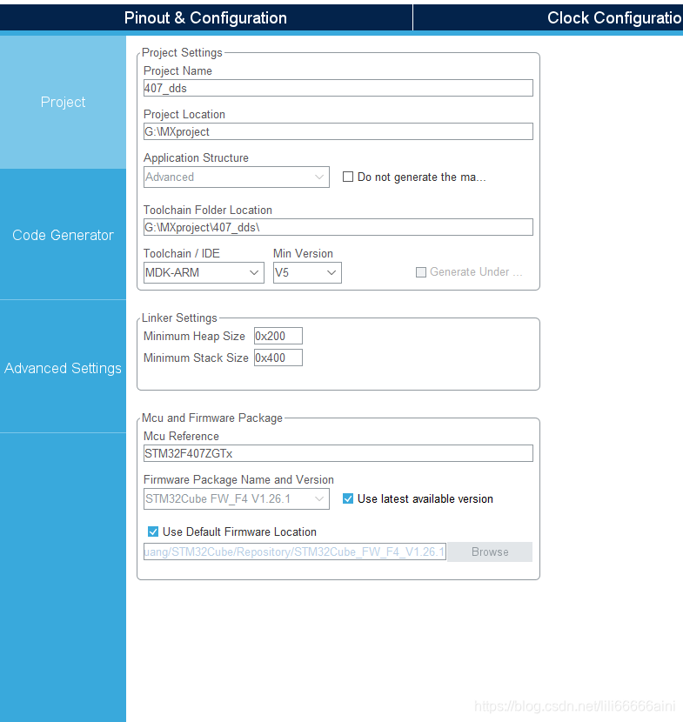Image resolution: width=683 pixels, height=722 pixels.
Task: Click the Minimum Stack Size field
Action: coord(278,358)
